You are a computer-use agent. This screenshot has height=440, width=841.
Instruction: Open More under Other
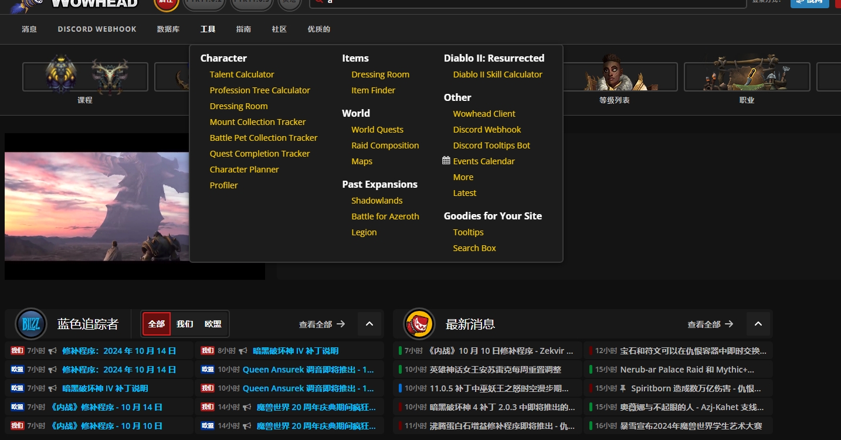[463, 177]
